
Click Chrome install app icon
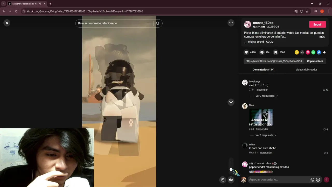click(301, 11)
